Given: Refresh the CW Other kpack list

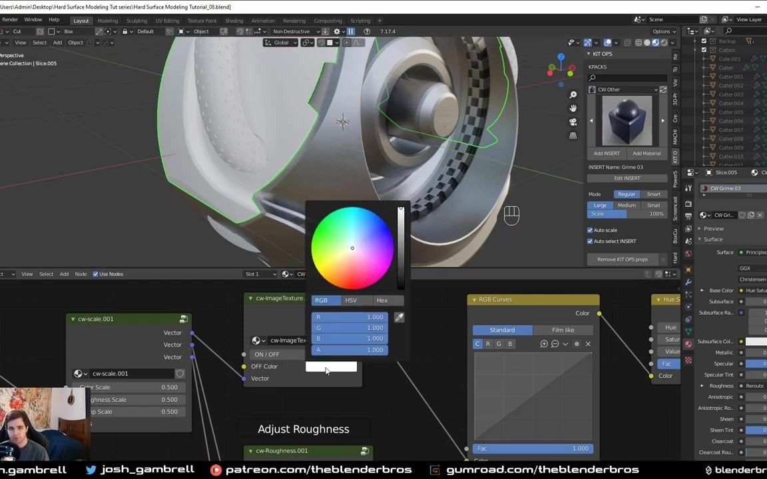Looking at the screenshot, I should [x=662, y=89].
